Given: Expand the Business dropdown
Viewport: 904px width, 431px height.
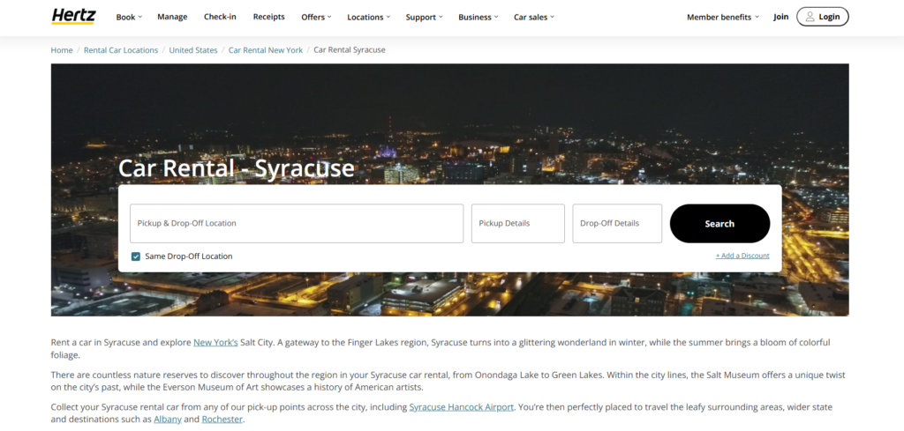Looking at the screenshot, I should pos(478,18).
